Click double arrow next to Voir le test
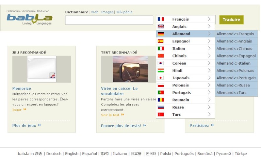The width and height of the screenshot is (261, 157). click(122, 115)
